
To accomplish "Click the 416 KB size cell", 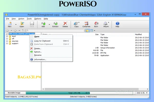I will tap(96, 50).
